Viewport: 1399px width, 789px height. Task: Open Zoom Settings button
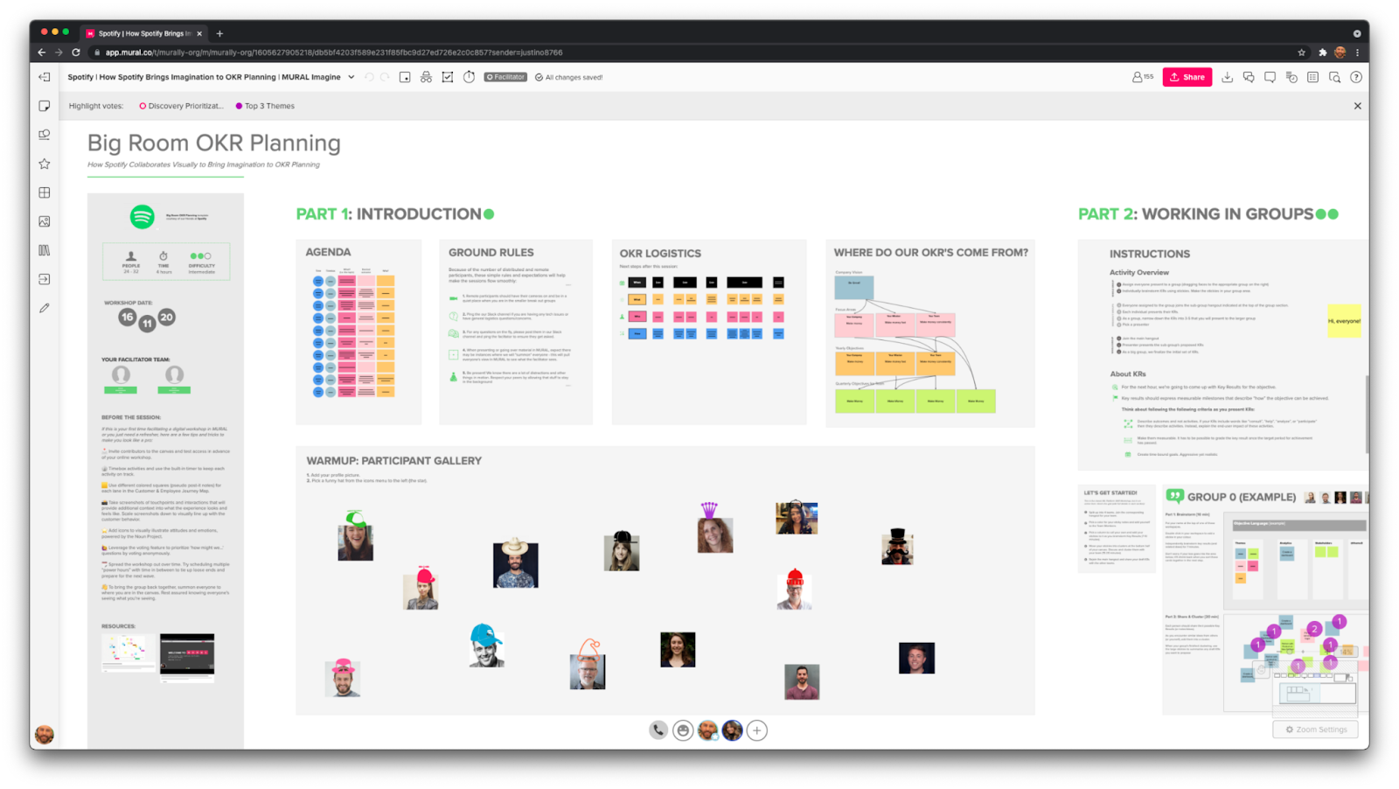[x=1316, y=730]
